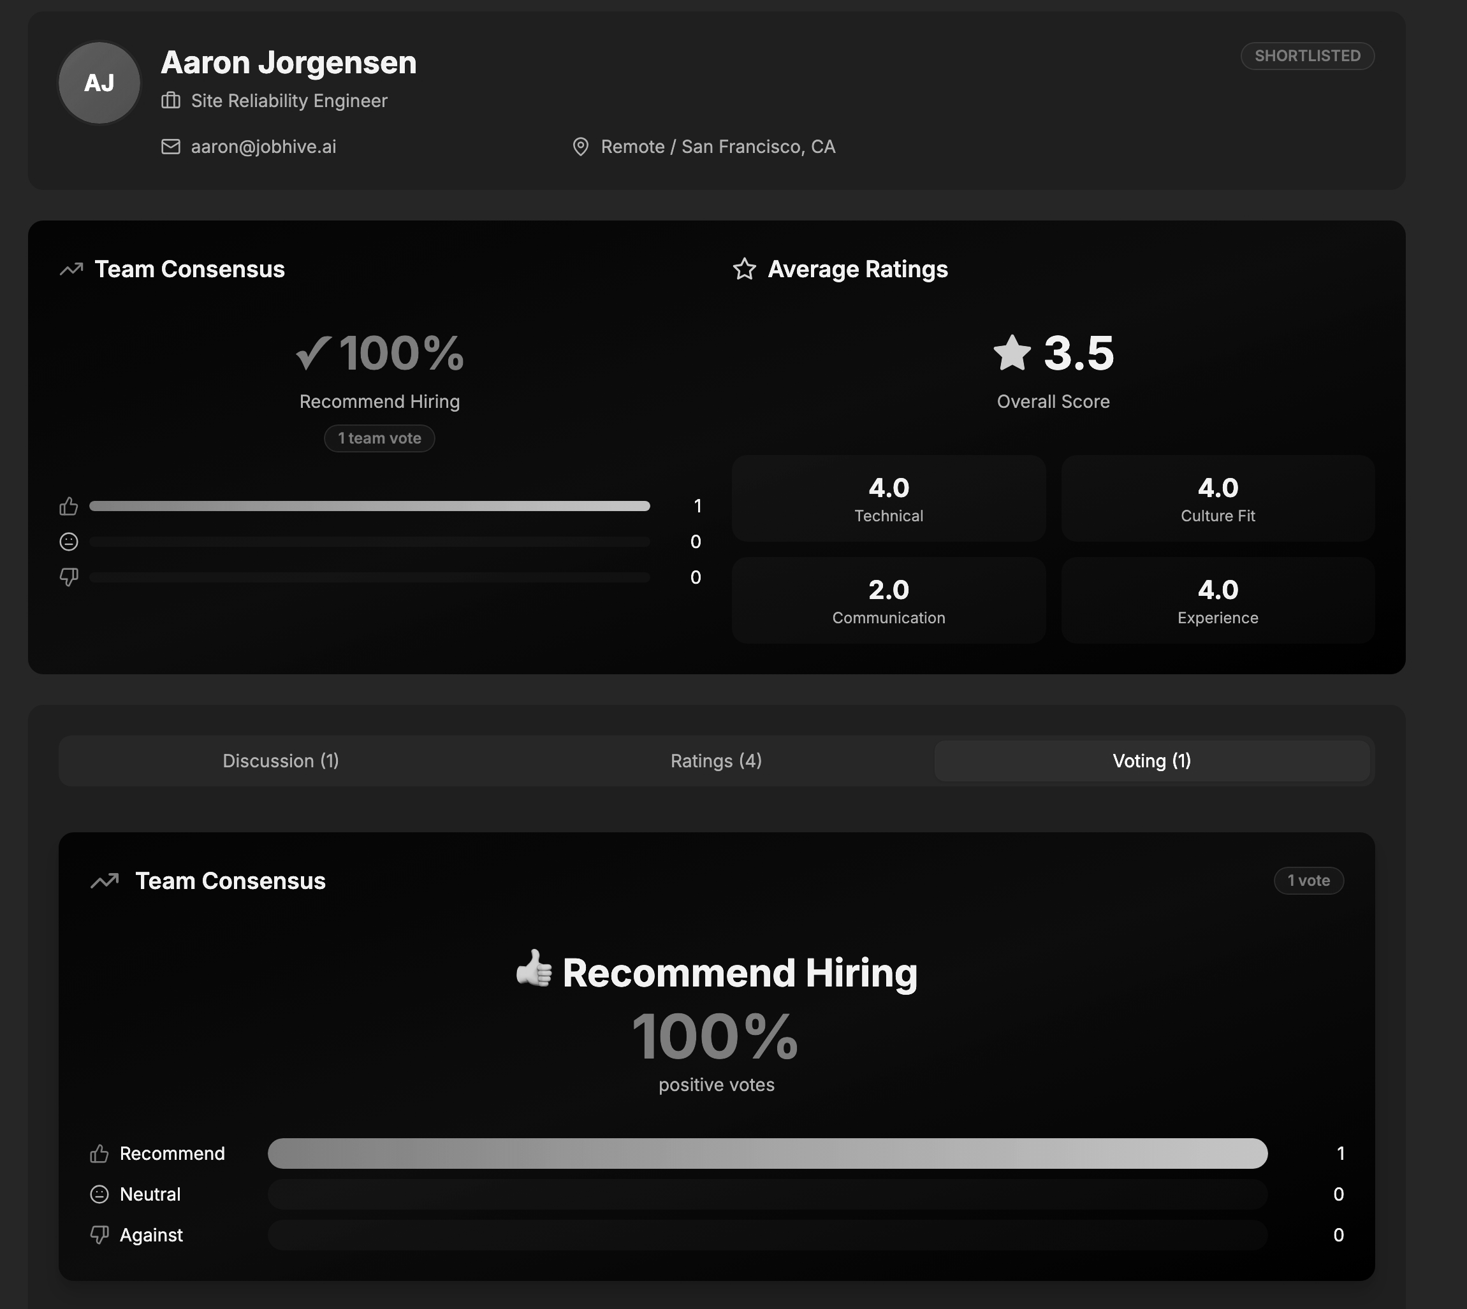Viewport: 1467px width, 1309px height.
Task: Click the star outline icon by Average Ratings
Action: pyautogui.click(x=744, y=269)
